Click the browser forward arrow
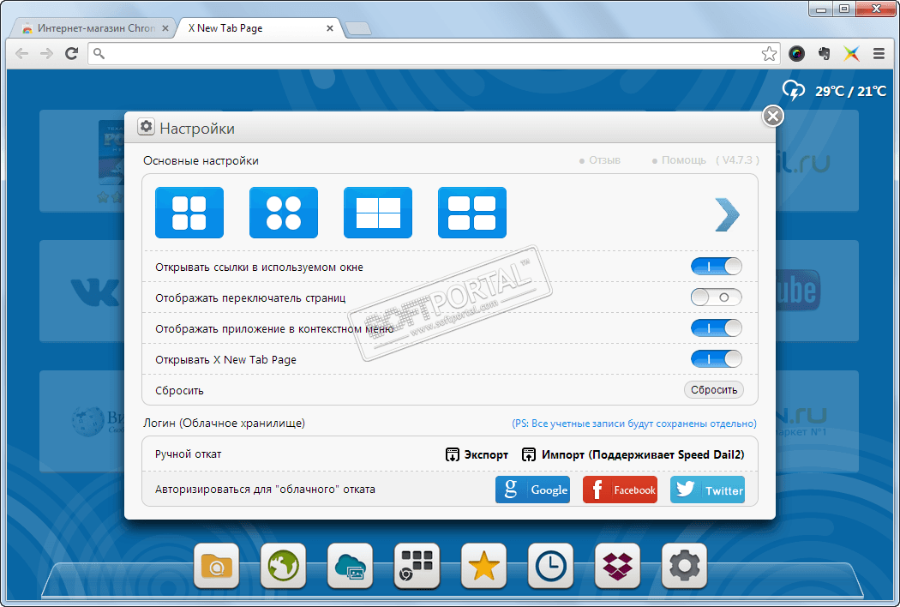The height and width of the screenshot is (607, 900). (46, 53)
